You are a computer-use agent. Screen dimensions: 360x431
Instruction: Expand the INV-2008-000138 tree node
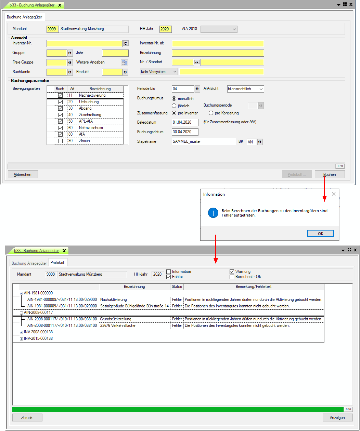[21, 332]
